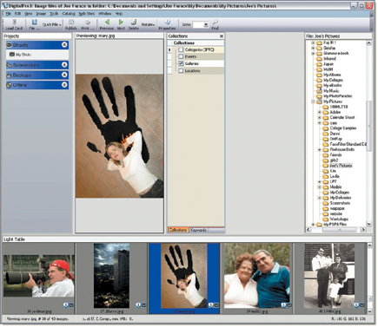Click info badge on elderly couple thumbnail
Image resolution: width=378 pixels, height=327 pixels.
[x=283, y=305]
